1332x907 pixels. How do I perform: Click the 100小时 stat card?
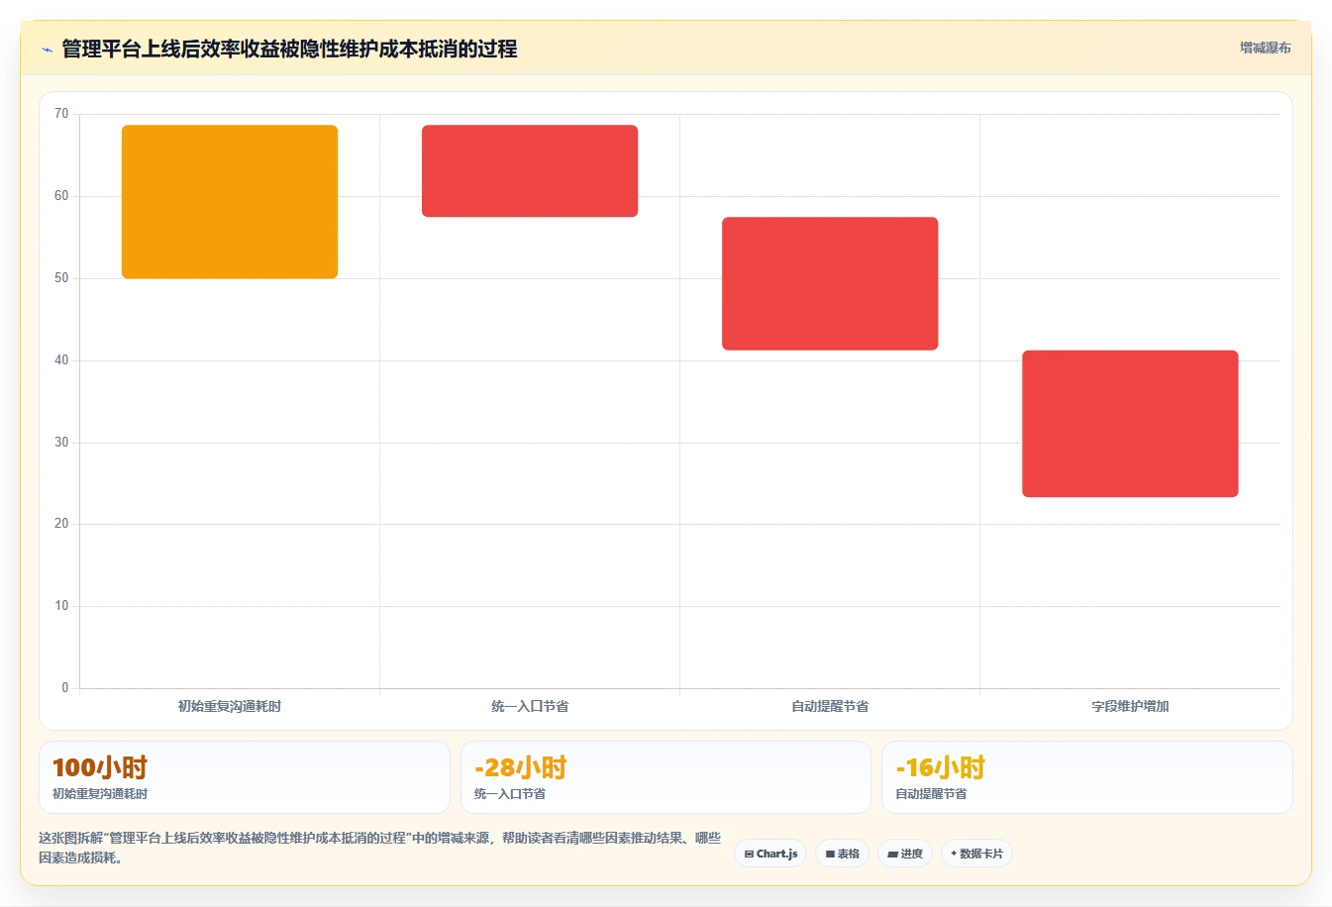tap(244, 777)
